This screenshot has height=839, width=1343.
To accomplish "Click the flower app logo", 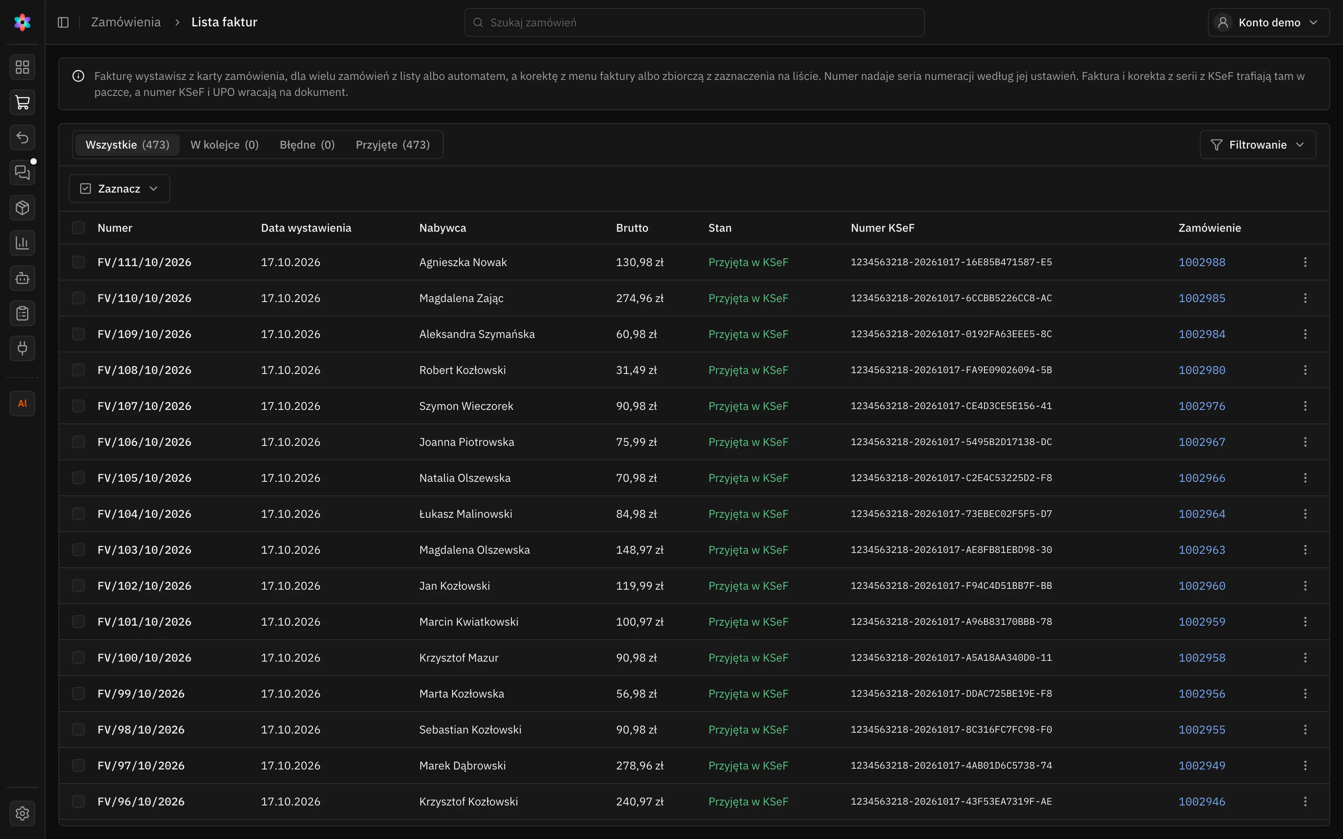I will [x=22, y=22].
